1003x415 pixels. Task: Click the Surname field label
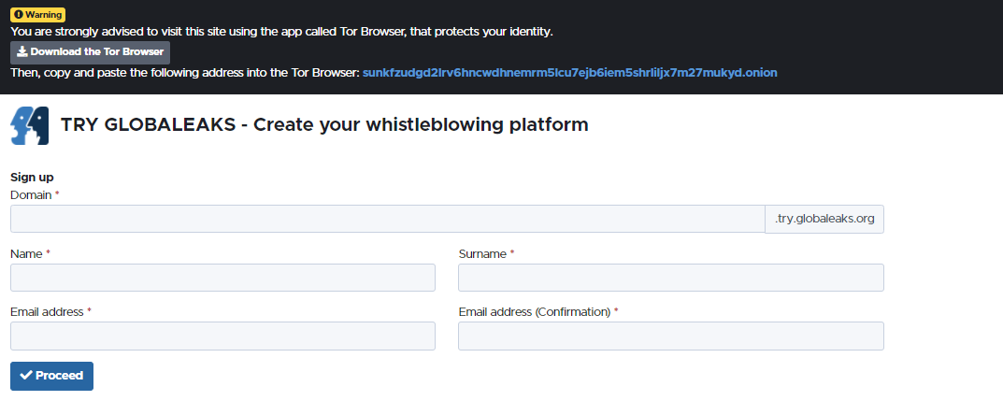click(x=482, y=253)
